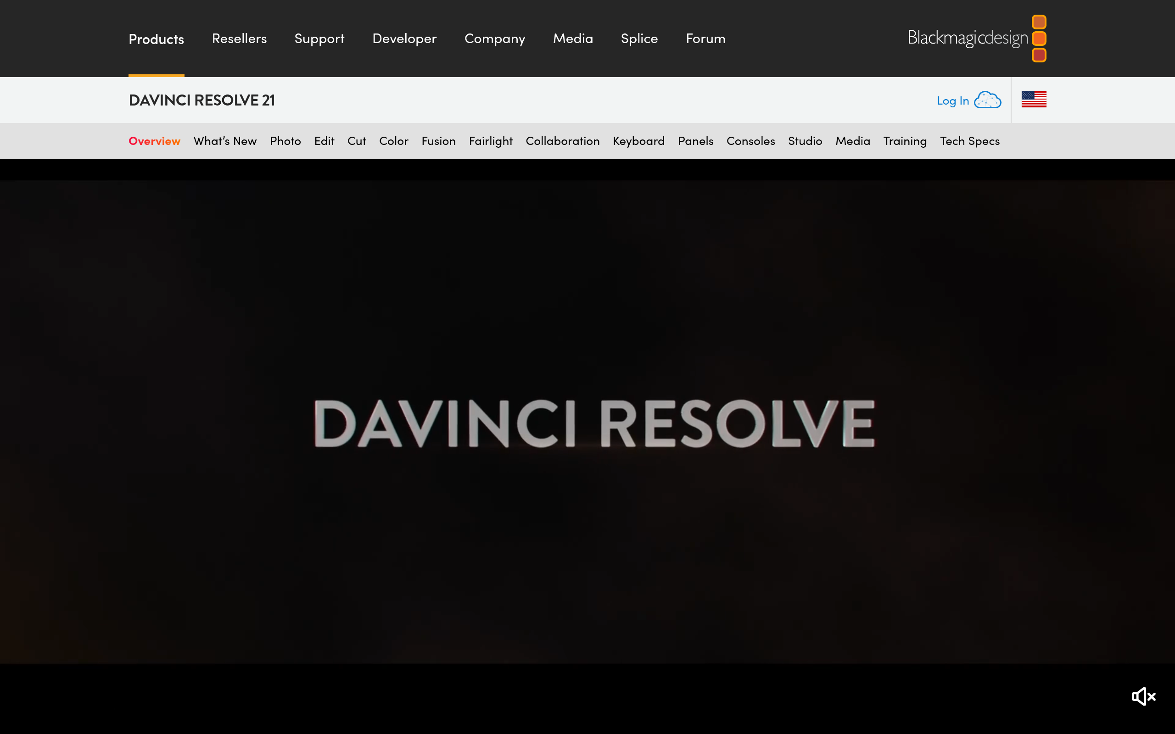Image resolution: width=1175 pixels, height=734 pixels.
Task: Open the Photo tab
Action: (x=285, y=141)
